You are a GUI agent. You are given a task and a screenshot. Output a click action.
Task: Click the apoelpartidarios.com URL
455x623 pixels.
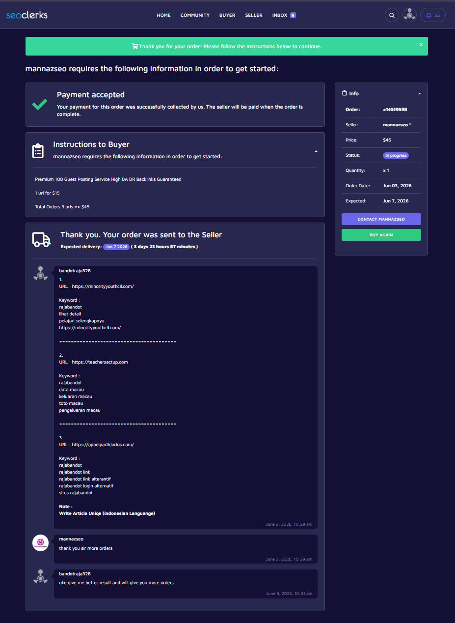103,445
